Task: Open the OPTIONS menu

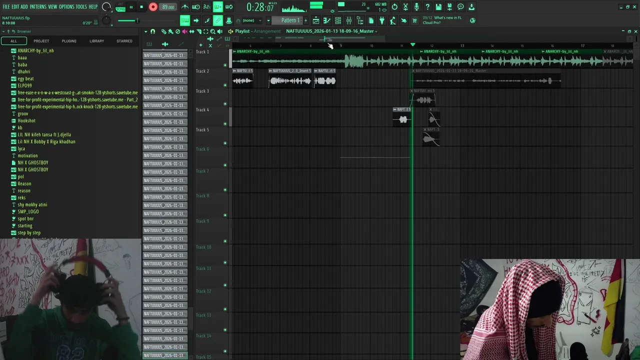Action: click(66, 7)
